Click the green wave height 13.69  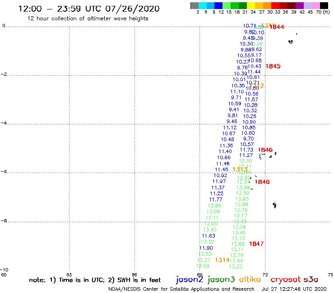tap(203, 266)
